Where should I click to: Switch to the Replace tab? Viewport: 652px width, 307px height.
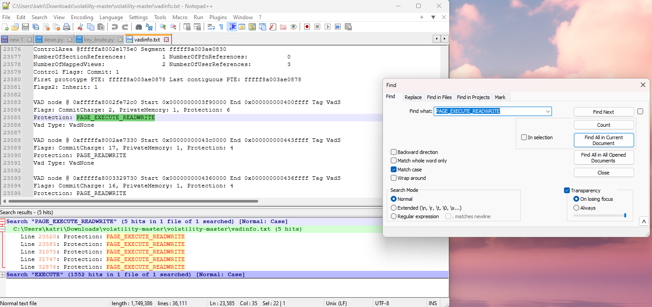click(413, 97)
